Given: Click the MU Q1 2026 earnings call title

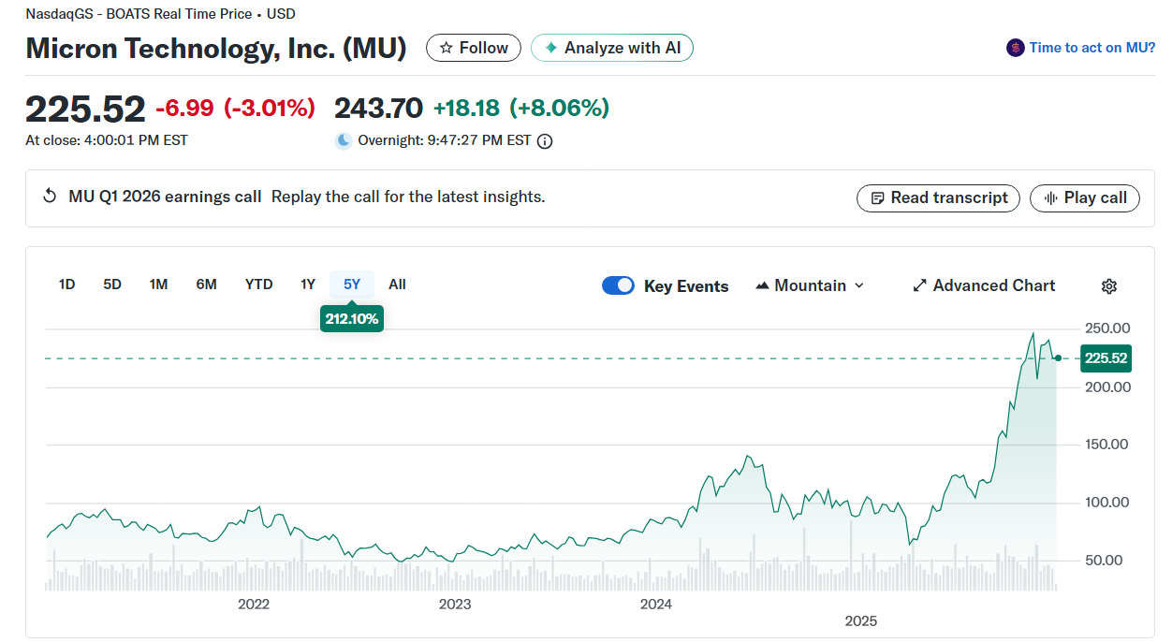Looking at the screenshot, I should coord(165,197).
